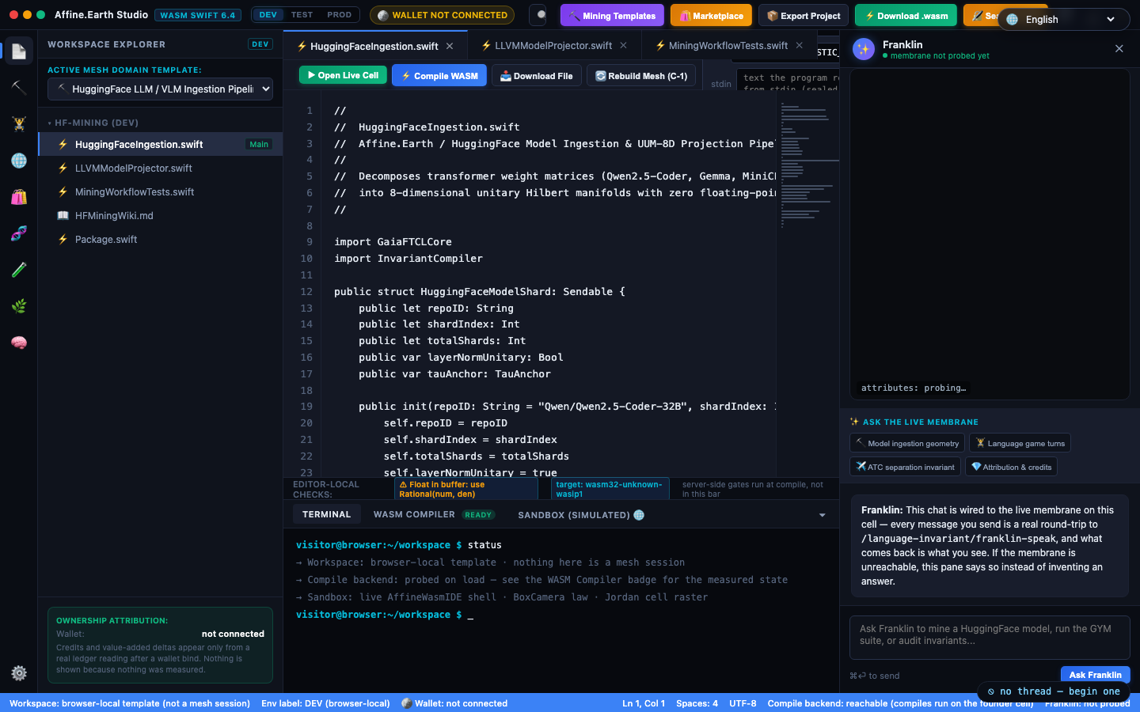Switch to Sandbox (Simulated) tab
Image resolution: width=1140 pixels, height=712 pixels.
pyautogui.click(x=581, y=515)
